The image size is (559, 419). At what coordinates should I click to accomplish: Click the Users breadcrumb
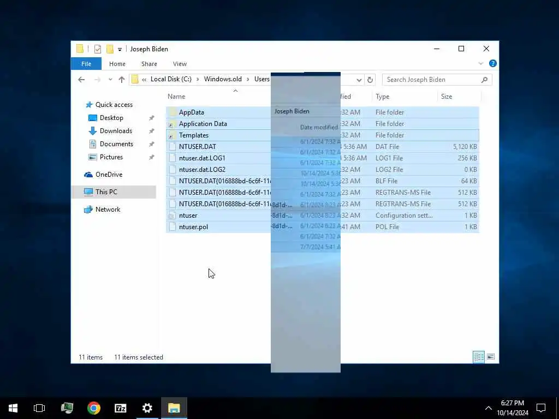261,79
